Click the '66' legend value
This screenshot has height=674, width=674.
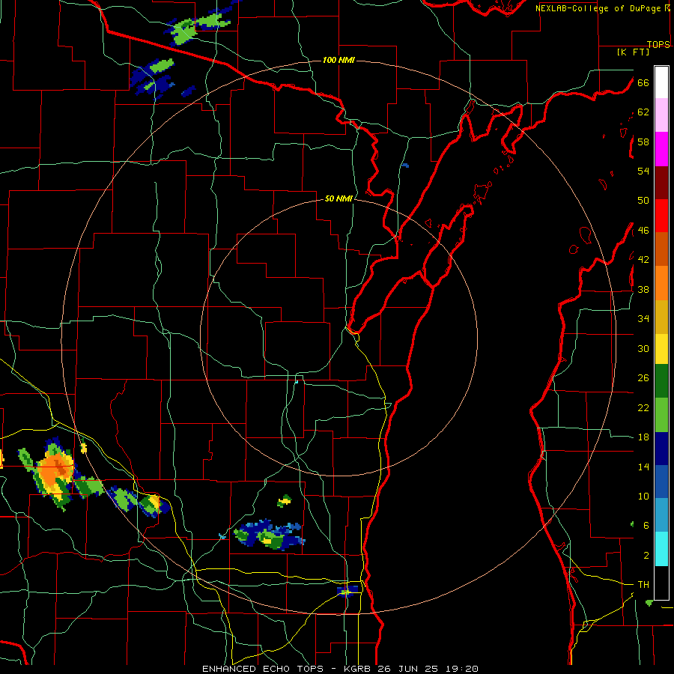pyautogui.click(x=643, y=83)
